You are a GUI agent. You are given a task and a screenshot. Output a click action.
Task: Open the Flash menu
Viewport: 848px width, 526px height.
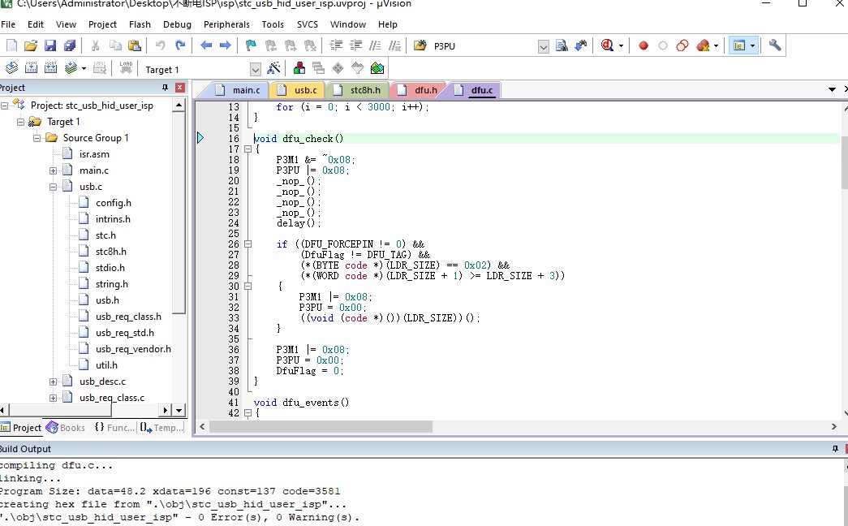[140, 24]
